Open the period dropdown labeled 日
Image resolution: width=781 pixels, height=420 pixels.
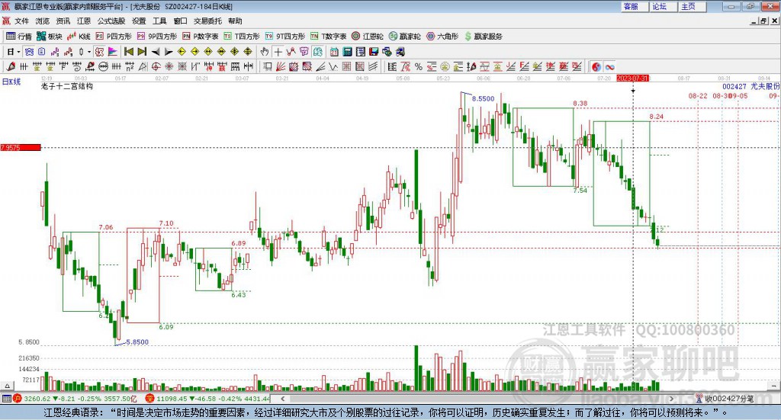tap(13, 52)
